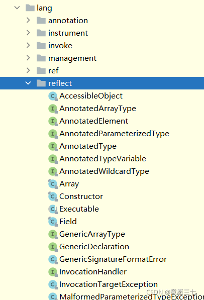
Task: Click the Field class icon
Action: coord(53,222)
